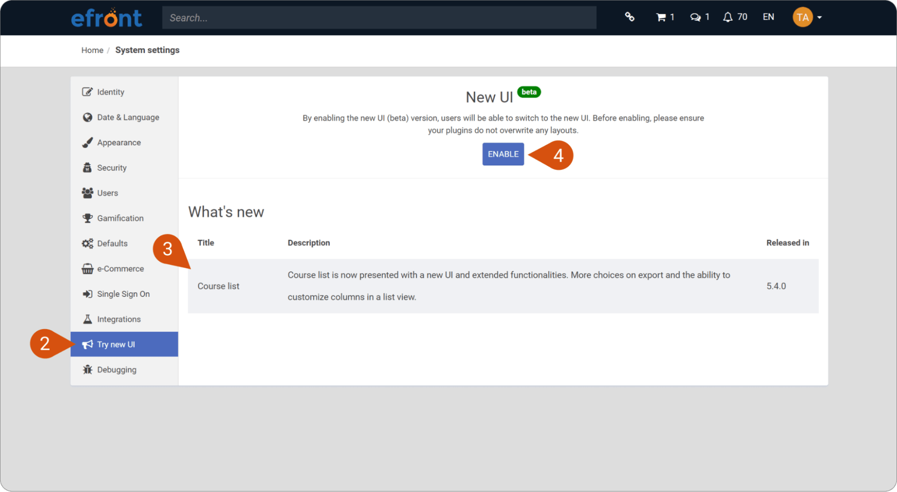Click the e-Commerce basket icon
This screenshot has width=897, height=492.
tap(87, 269)
